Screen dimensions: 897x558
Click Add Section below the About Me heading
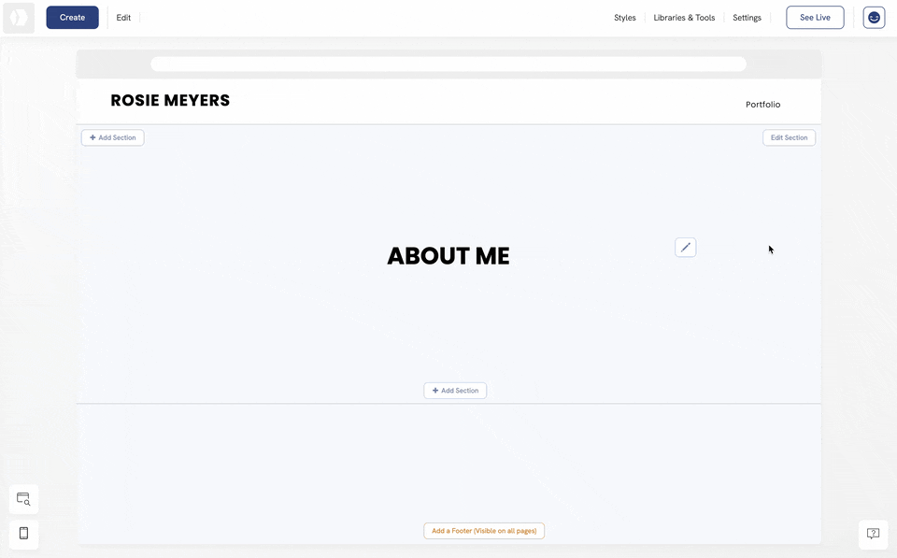click(455, 391)
